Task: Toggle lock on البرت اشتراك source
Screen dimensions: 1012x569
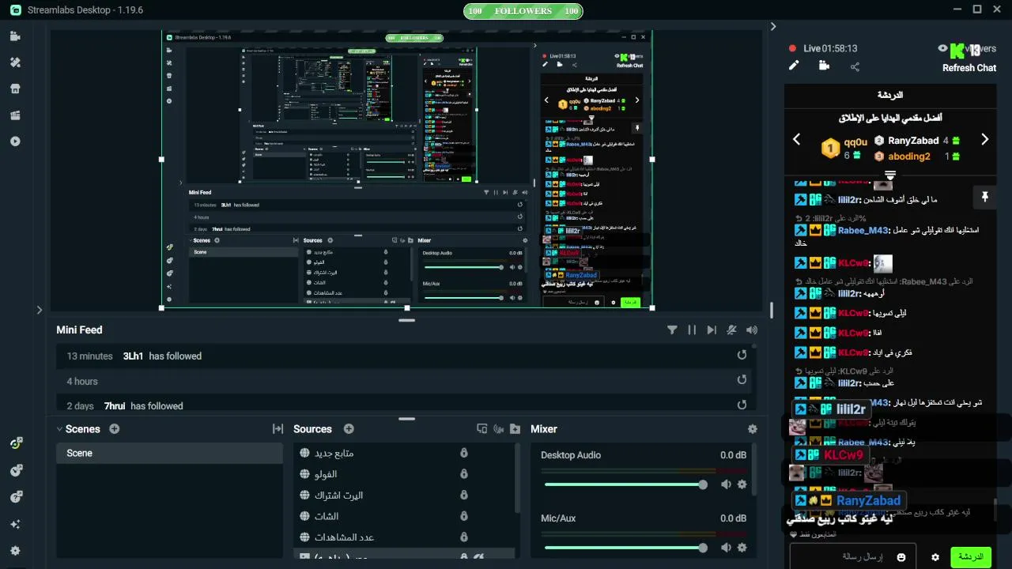Action: pyautogui.click(x=464, y=495)
